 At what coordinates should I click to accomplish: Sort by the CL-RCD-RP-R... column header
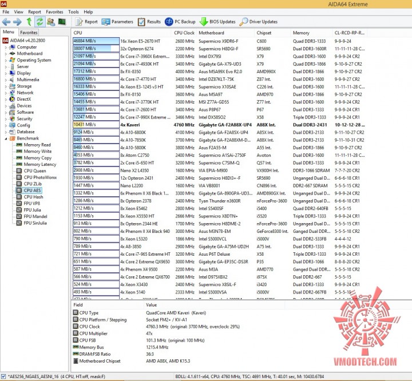coord(350,33)
